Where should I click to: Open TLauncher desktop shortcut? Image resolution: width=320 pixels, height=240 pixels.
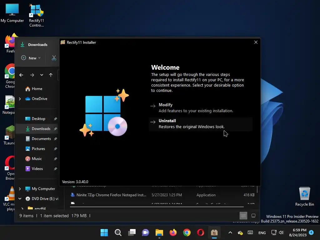(9, 135)
